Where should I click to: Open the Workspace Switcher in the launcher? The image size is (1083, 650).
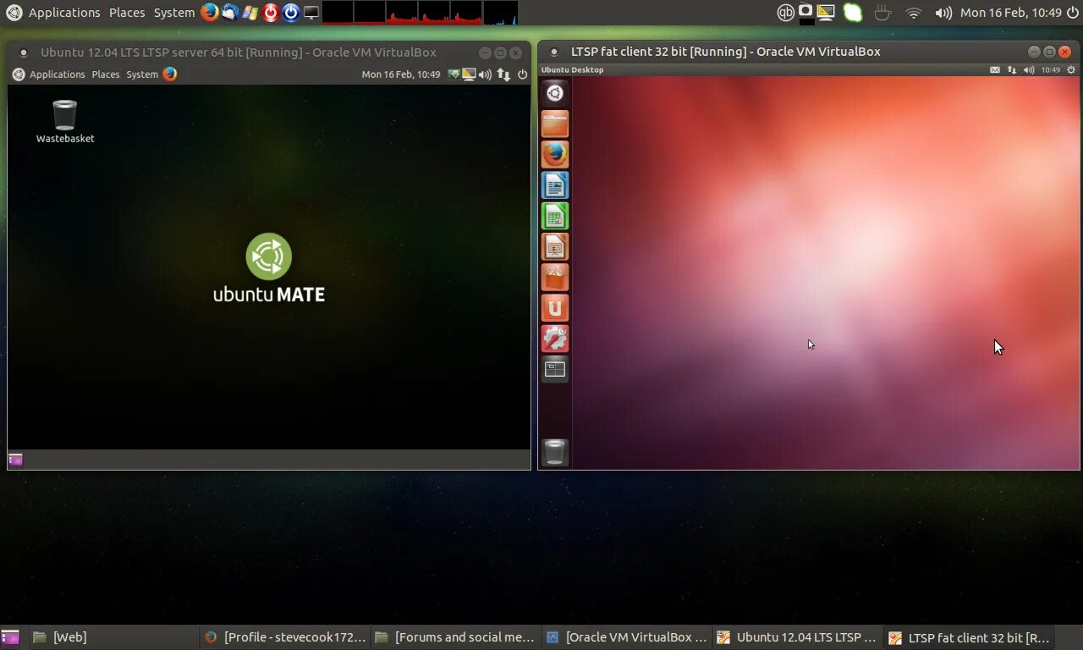(555, 369)
